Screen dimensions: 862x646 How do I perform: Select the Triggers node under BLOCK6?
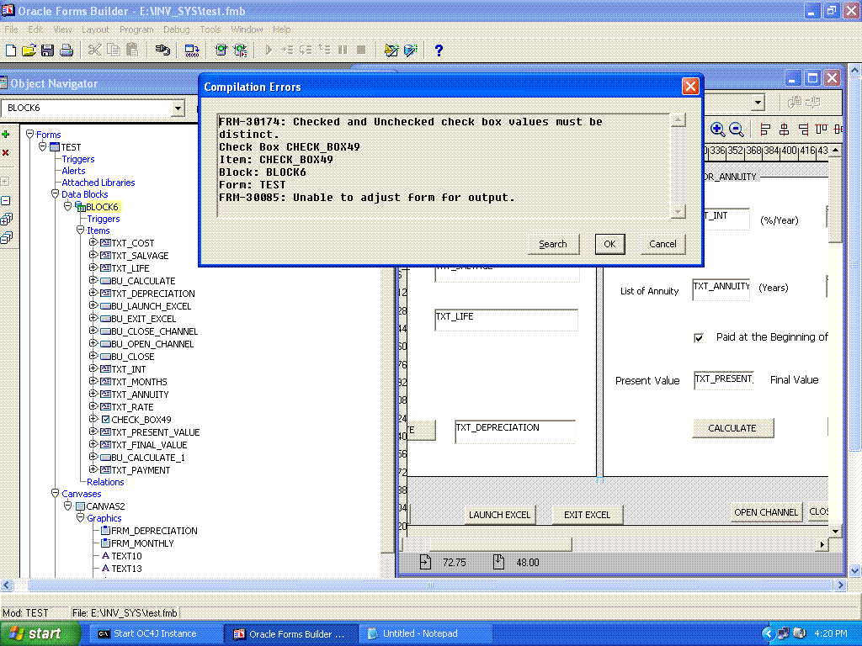pos(104,219)
